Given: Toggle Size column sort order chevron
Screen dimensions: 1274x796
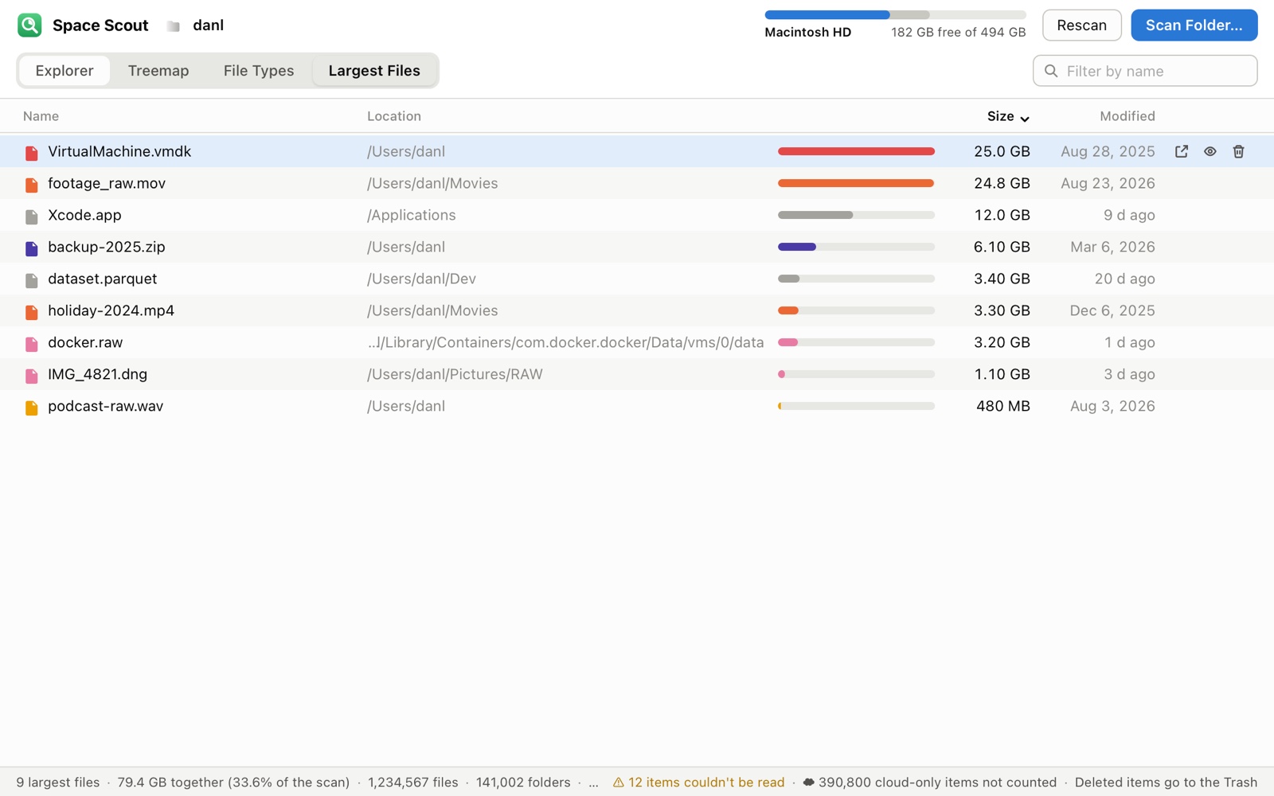Looking at the screenshot, I should [x=1025, y=118].
